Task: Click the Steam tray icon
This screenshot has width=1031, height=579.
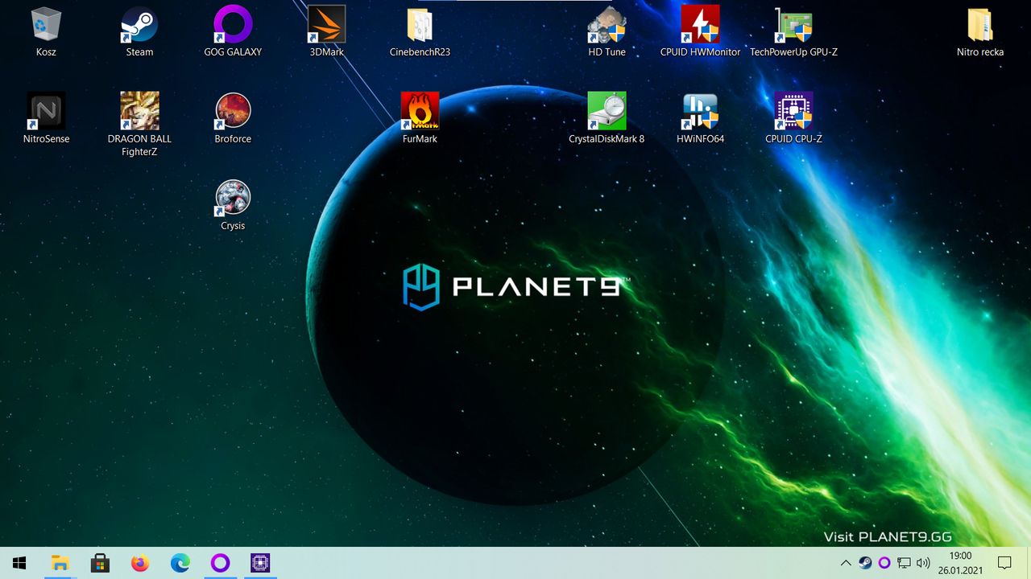Action: pos(865,563)
